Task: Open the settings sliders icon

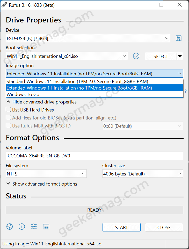Action: click(34, 227)
